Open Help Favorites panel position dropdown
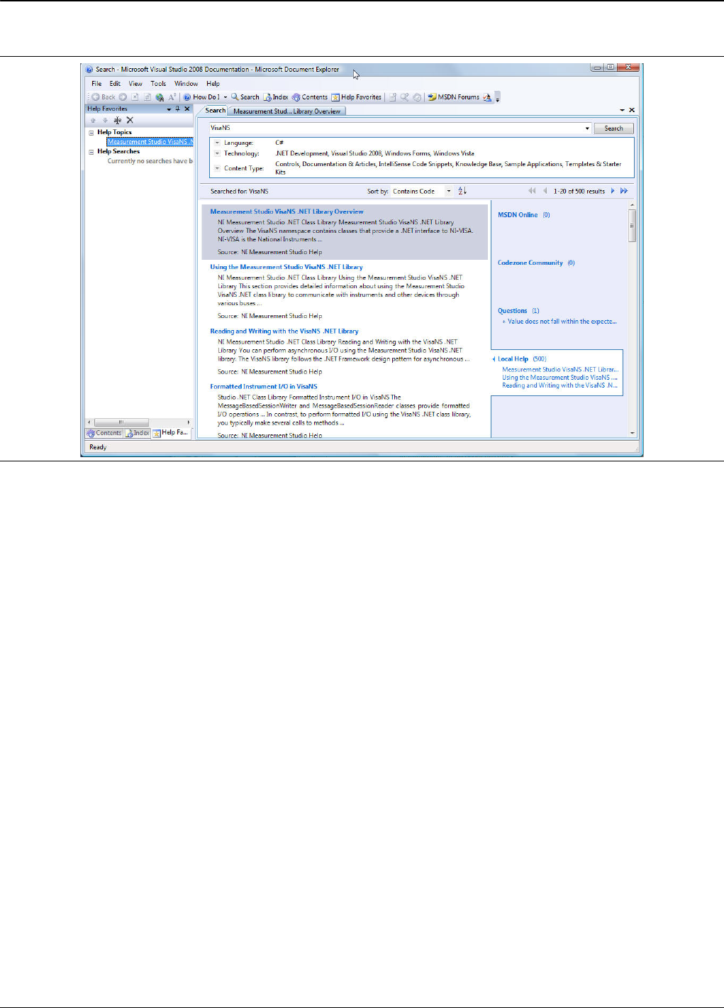This screenshot has width=724, height=1008. coord(169,109)
